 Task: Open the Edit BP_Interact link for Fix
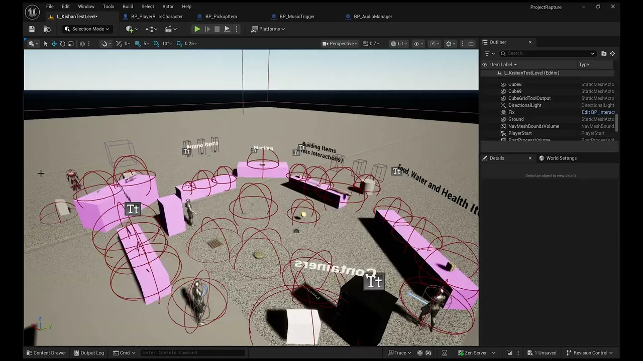[598, 112]
